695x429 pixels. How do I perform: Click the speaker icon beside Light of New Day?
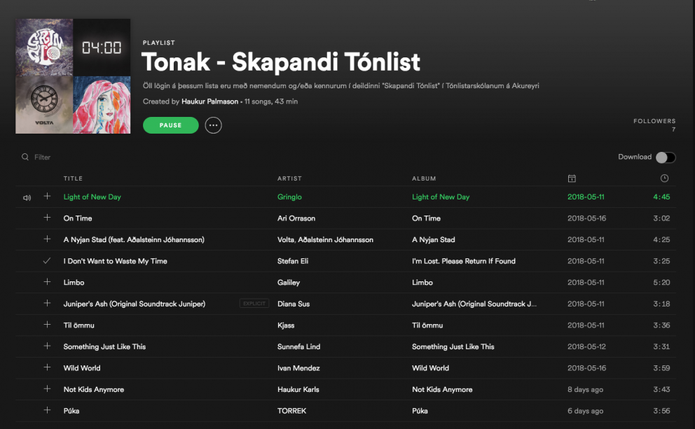pos(27,197)
